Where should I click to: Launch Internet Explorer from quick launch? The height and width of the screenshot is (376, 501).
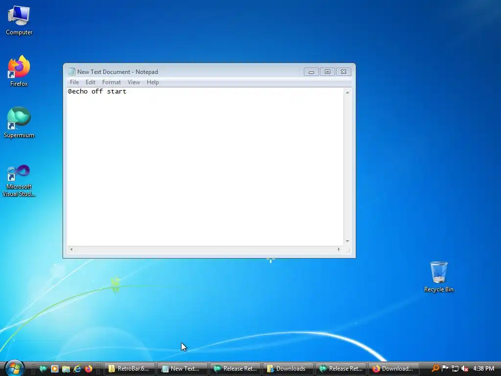point(77,369)
